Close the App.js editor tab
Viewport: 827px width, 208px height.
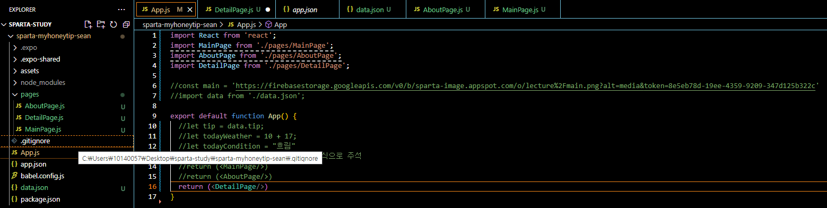[x=190, y=10]
